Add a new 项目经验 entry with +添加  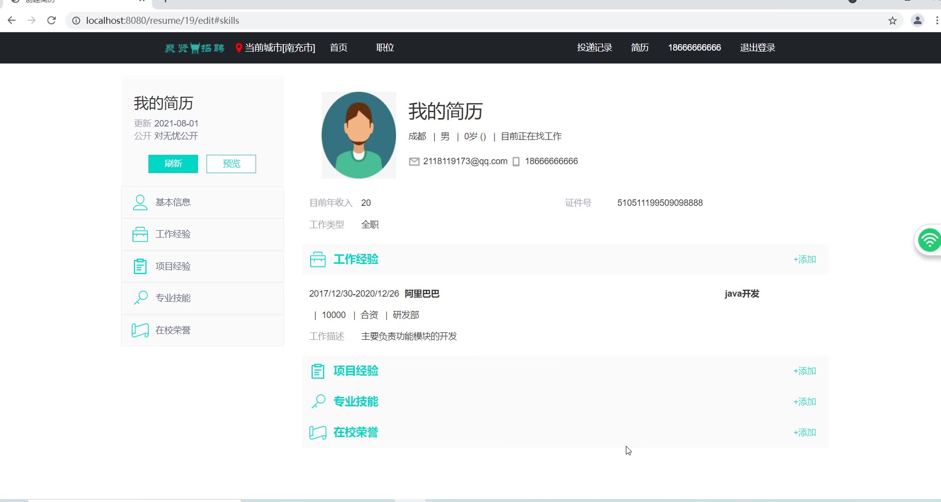point(805,371)
